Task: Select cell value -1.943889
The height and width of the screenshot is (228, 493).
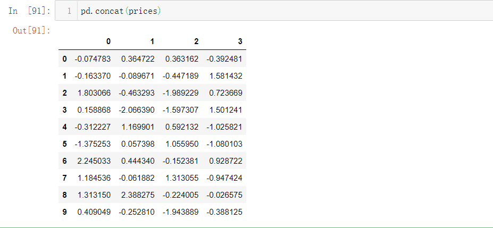Action: coord(180,212)
